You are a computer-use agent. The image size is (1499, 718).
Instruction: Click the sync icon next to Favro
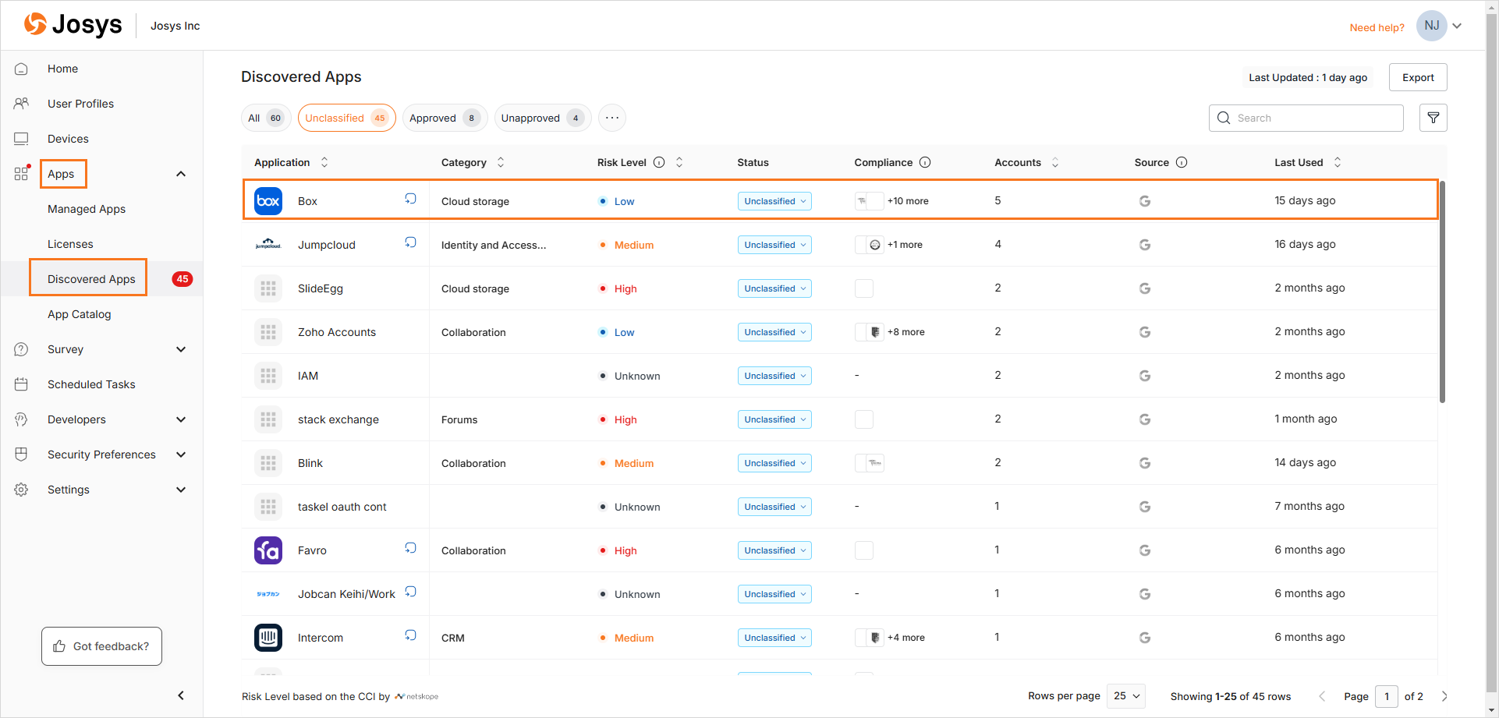point(410,548)
